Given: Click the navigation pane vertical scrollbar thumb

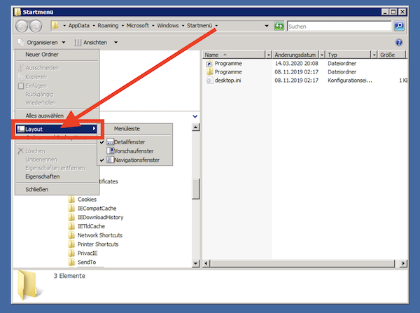Looking at the screenshot, I should click(196, 188).
